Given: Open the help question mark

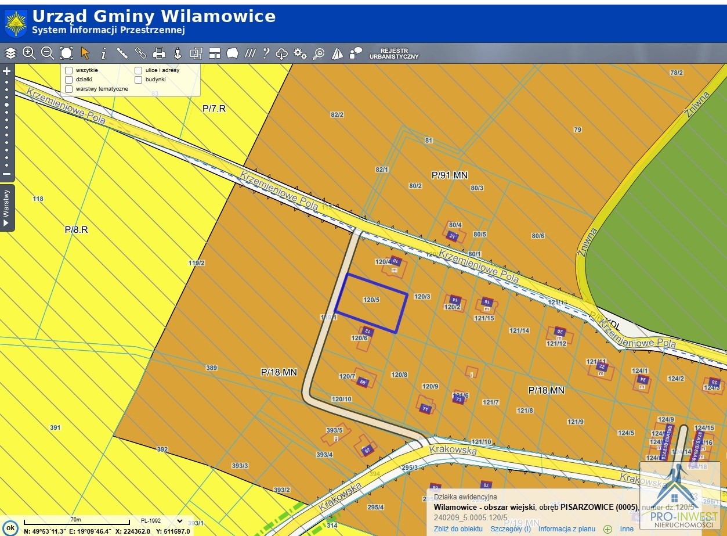Looking at the screenshot, I should point(266,53).
